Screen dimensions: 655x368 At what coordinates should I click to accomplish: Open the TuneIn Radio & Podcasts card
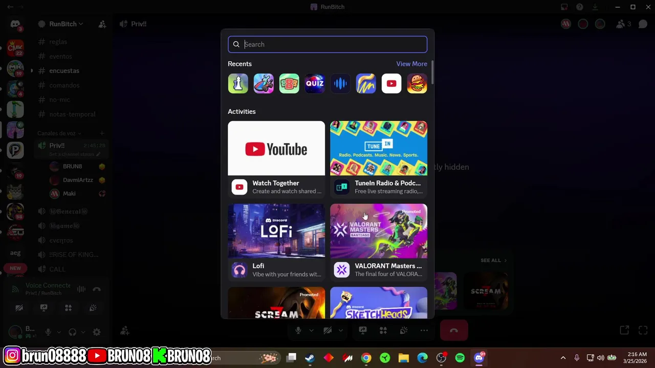tap(379, 159)
